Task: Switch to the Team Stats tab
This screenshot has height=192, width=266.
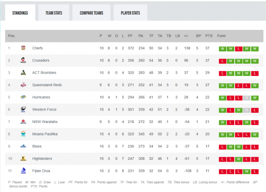Action: (x=54, y=13)
